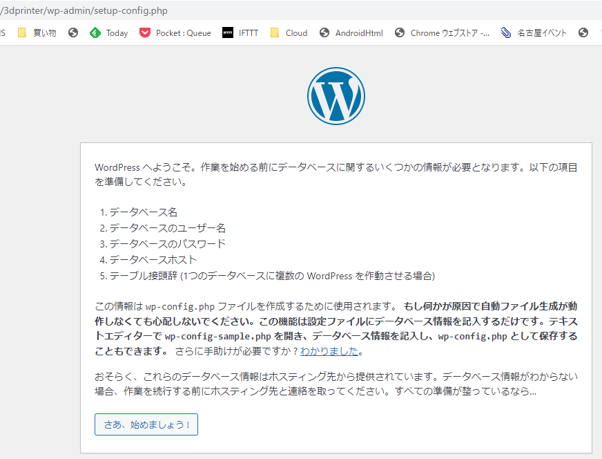Screen dimensions: 602x459
Task: Click the globe bookmark right of 名古屋イベント
Action: point(583,33)
